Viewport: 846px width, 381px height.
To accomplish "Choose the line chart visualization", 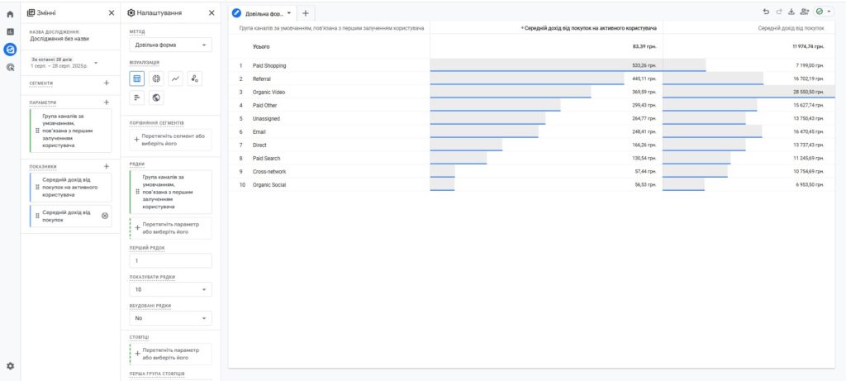I will pos(176,79).
